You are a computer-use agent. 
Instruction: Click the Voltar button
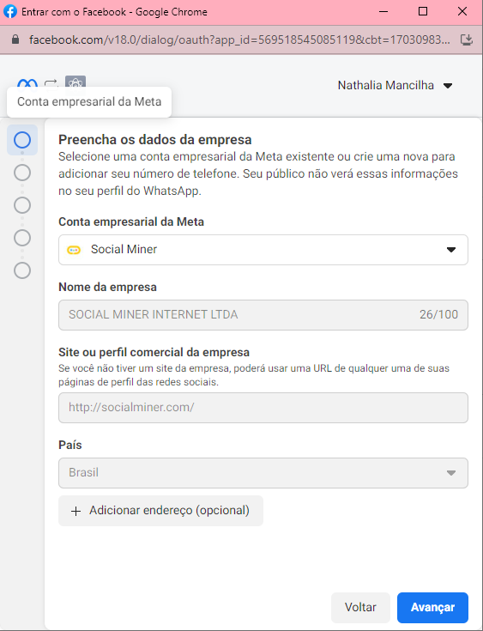coord(360,607)
